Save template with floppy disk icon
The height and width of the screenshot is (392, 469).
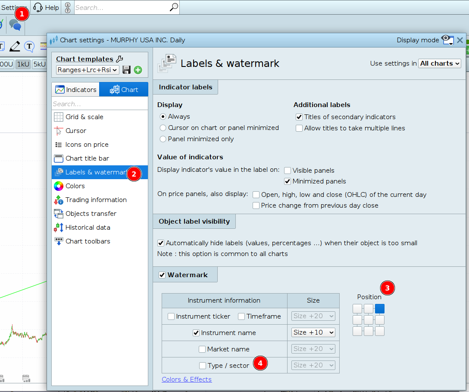[127, 70]
